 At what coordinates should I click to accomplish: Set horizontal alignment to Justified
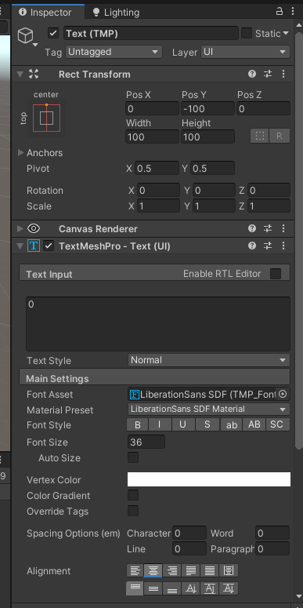point(190,570)
